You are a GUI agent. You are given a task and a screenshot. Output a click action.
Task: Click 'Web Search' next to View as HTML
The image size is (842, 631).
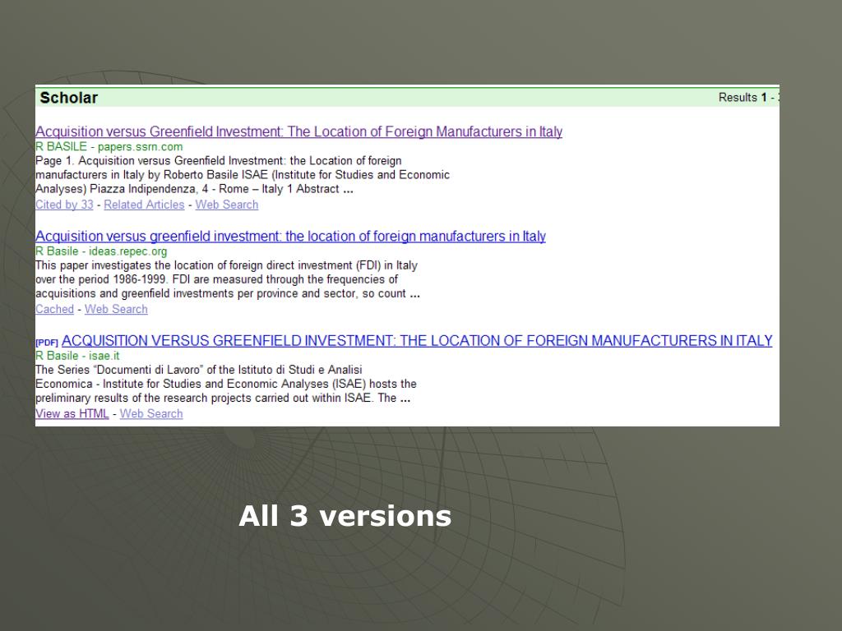click(x=151, y=413)
